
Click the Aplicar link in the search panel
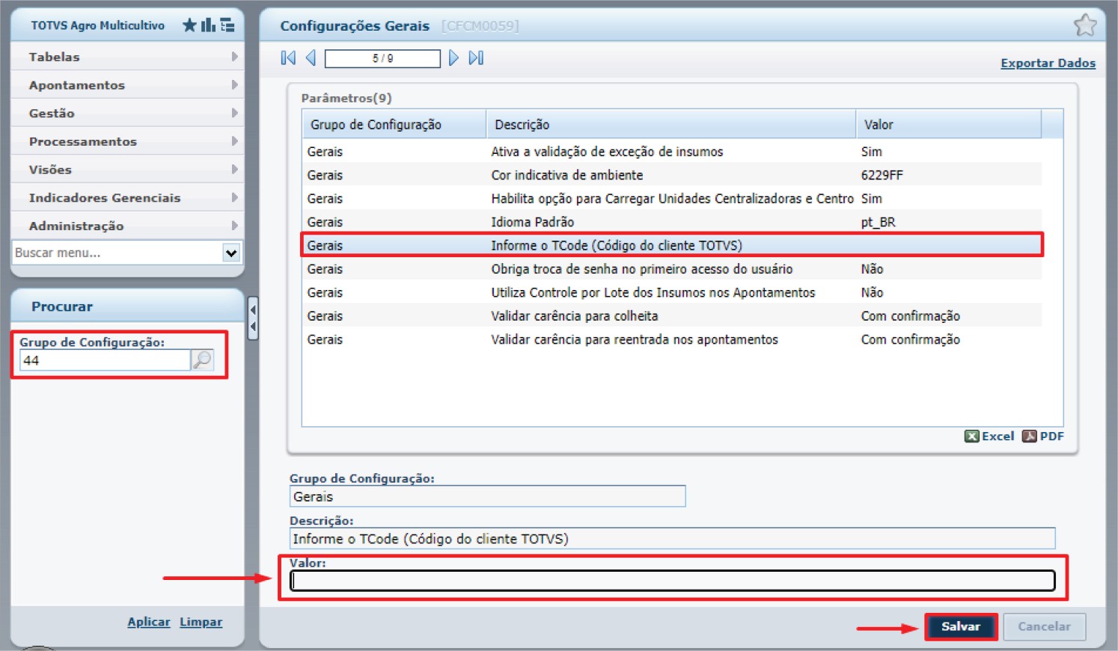coord(148,622)
